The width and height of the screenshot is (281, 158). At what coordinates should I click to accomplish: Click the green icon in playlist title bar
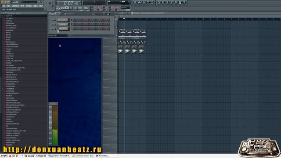point(132,13)
